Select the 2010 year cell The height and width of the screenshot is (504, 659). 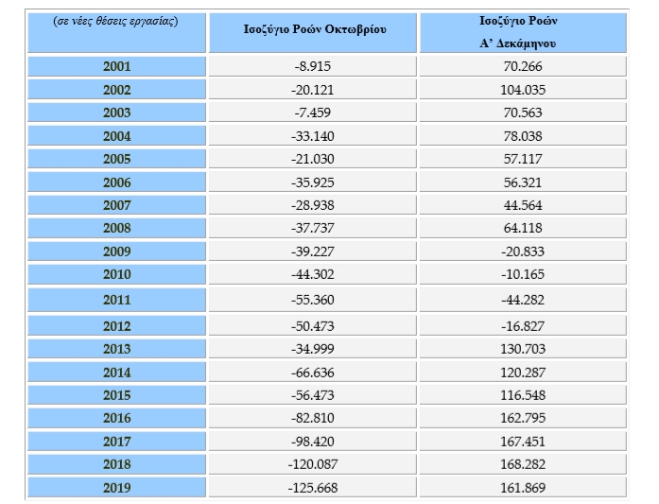pos(116,274)
